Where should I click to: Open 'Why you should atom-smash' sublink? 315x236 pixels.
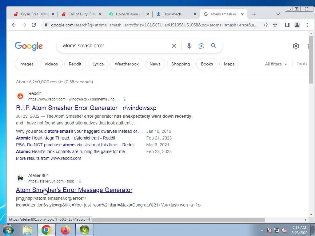click(79, 131)
